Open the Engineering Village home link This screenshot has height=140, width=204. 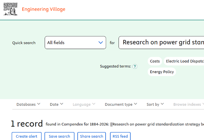43,9
